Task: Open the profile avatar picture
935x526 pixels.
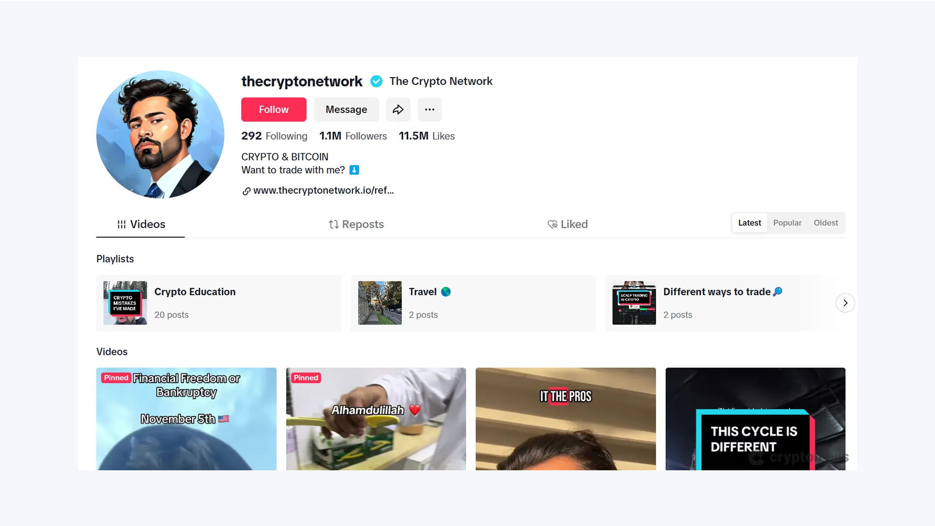Action: pyautogui.click(x=160, y=134)
